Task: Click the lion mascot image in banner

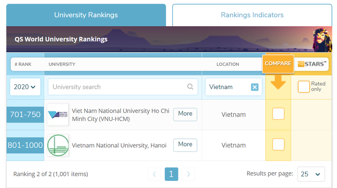Action: click(322, 40)
